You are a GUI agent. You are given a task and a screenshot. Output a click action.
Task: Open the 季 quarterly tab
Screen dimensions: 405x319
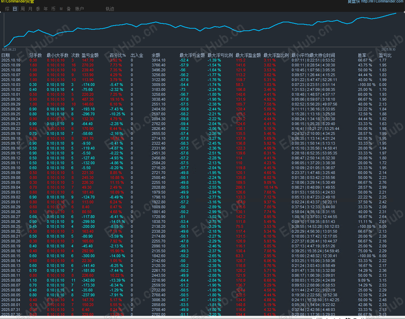pos(38,9)
